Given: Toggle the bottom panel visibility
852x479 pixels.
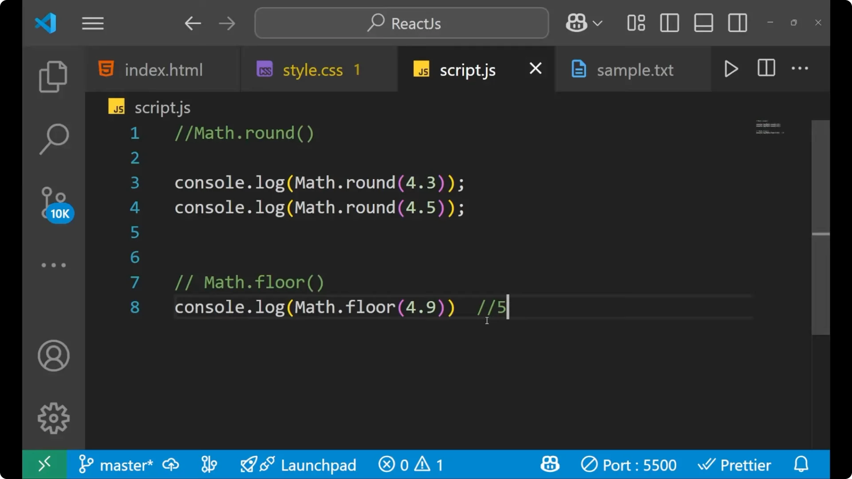Looking at the screenshot, I should coord(703,23).
